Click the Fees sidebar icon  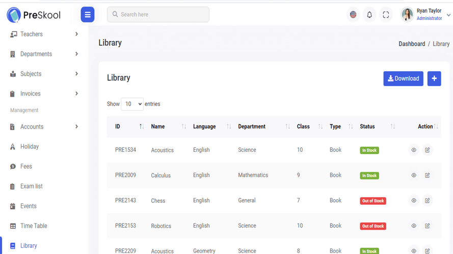coord(13,167)
